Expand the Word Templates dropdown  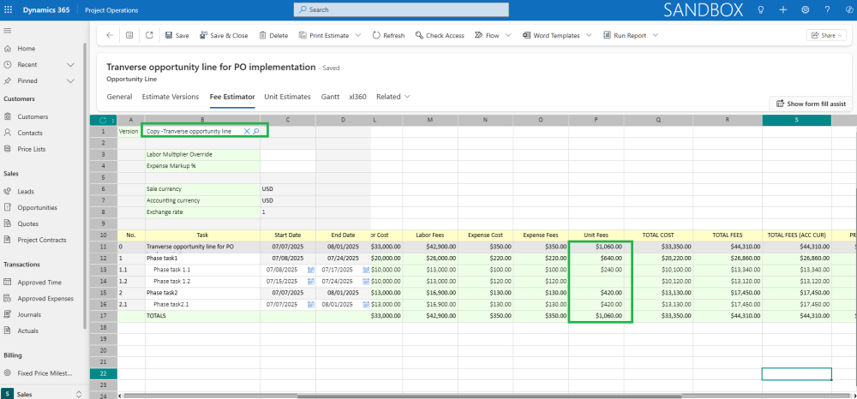589,36
